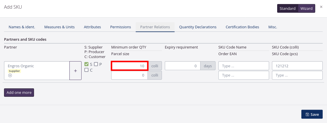
Task: Tick the C customer checkbox
Action: (86, 70)
